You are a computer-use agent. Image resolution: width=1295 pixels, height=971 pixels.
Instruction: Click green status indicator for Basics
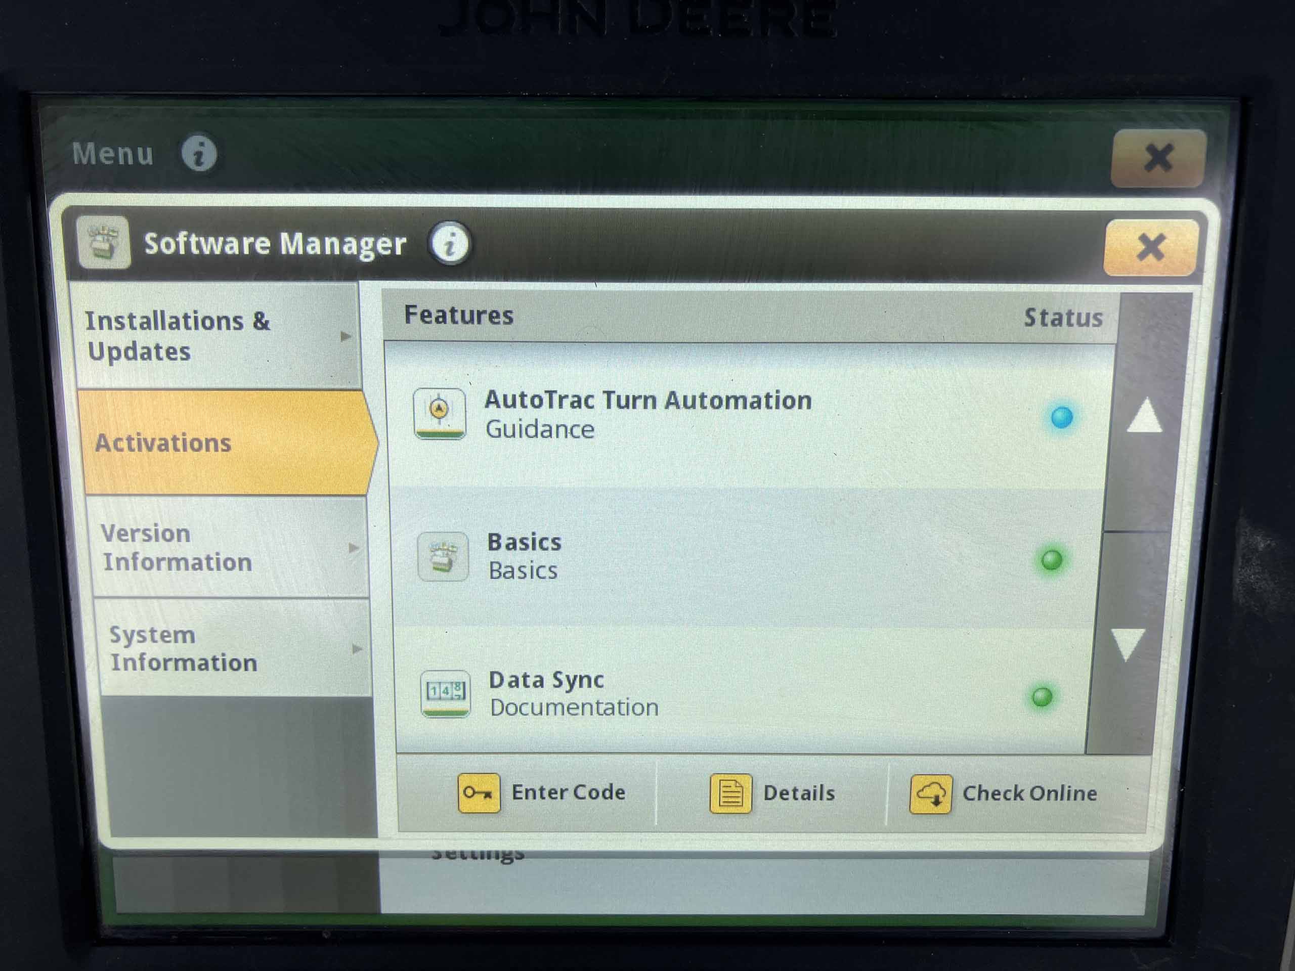point(1052,559)
